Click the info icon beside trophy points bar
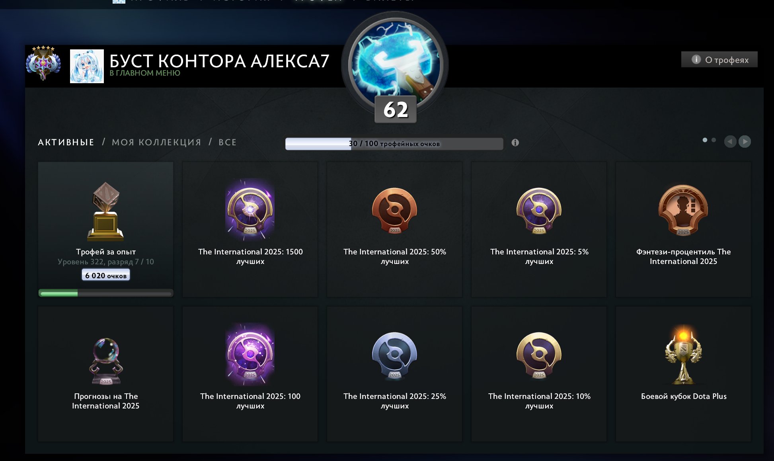The image size is (774, 461). pyautogui.click(x=515, y=143)
